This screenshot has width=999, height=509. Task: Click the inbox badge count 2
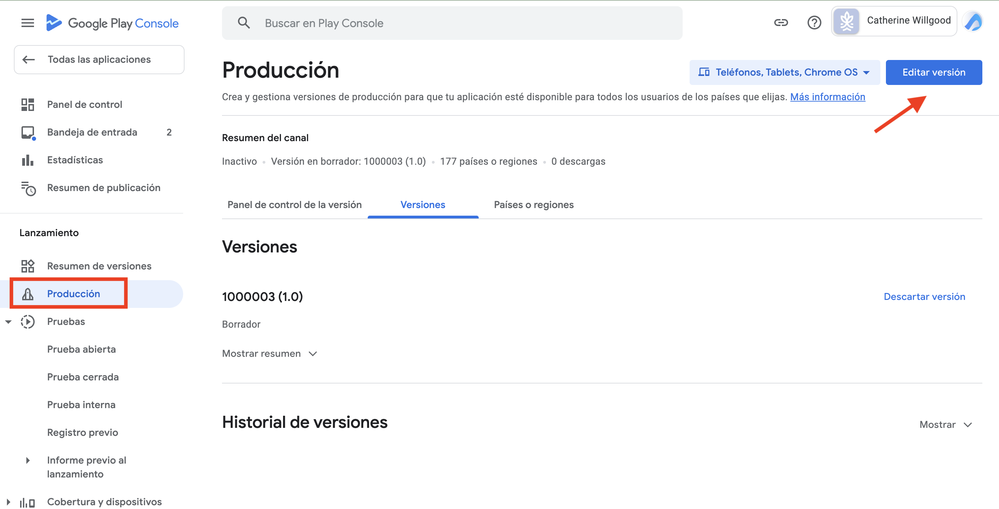click(x=169, y=132)
